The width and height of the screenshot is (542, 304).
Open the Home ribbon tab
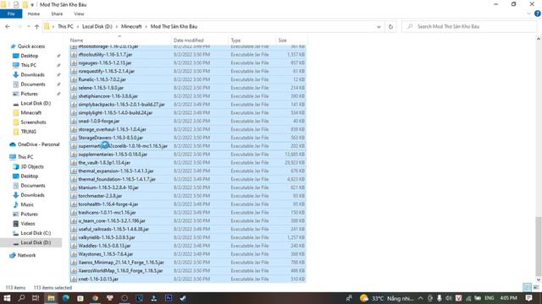[x=34, y=14]
